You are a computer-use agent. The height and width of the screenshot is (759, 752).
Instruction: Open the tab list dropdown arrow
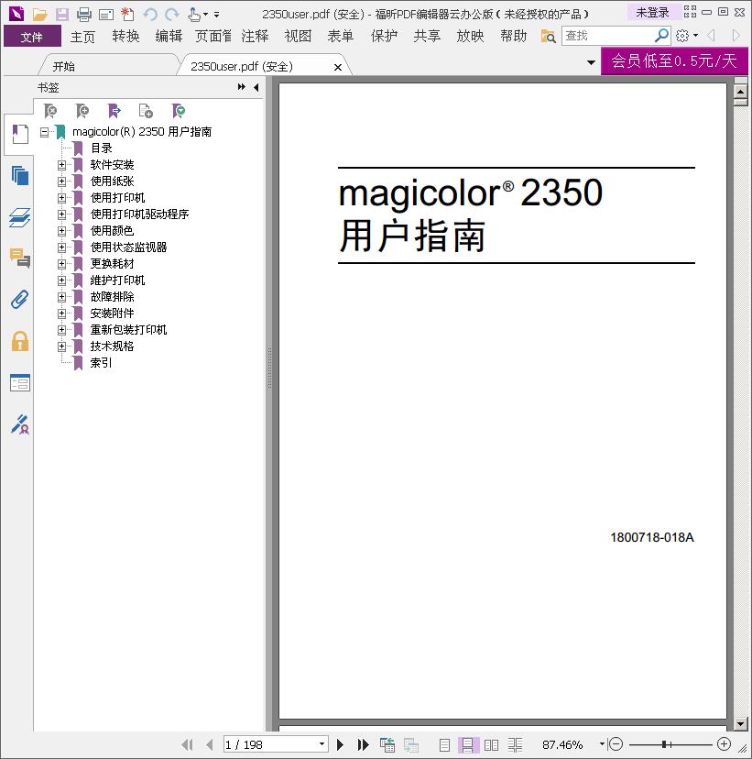click(x=591, y=62)
